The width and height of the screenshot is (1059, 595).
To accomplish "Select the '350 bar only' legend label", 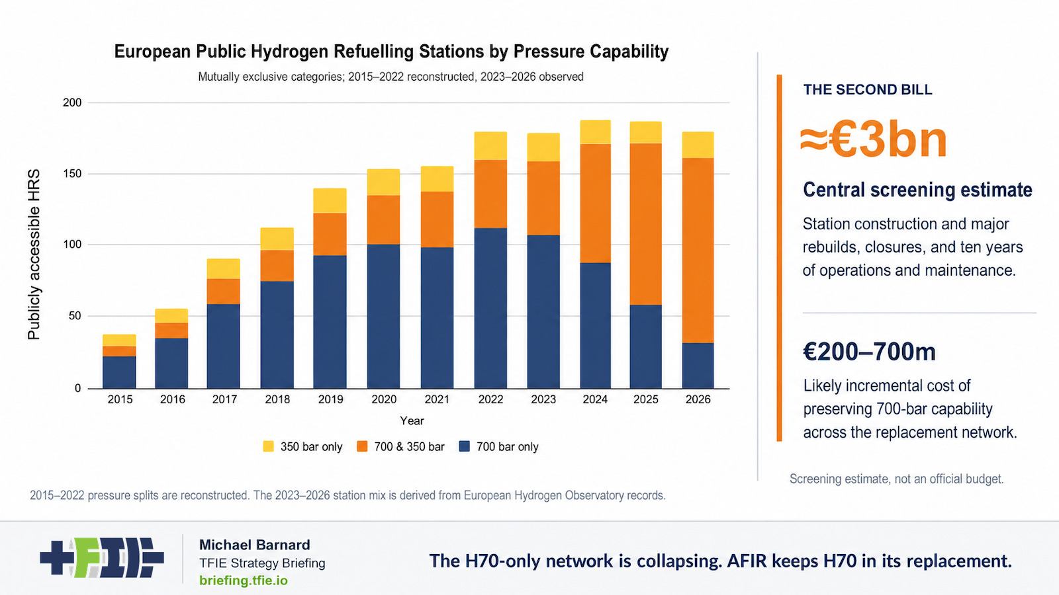I will (311, 447).
